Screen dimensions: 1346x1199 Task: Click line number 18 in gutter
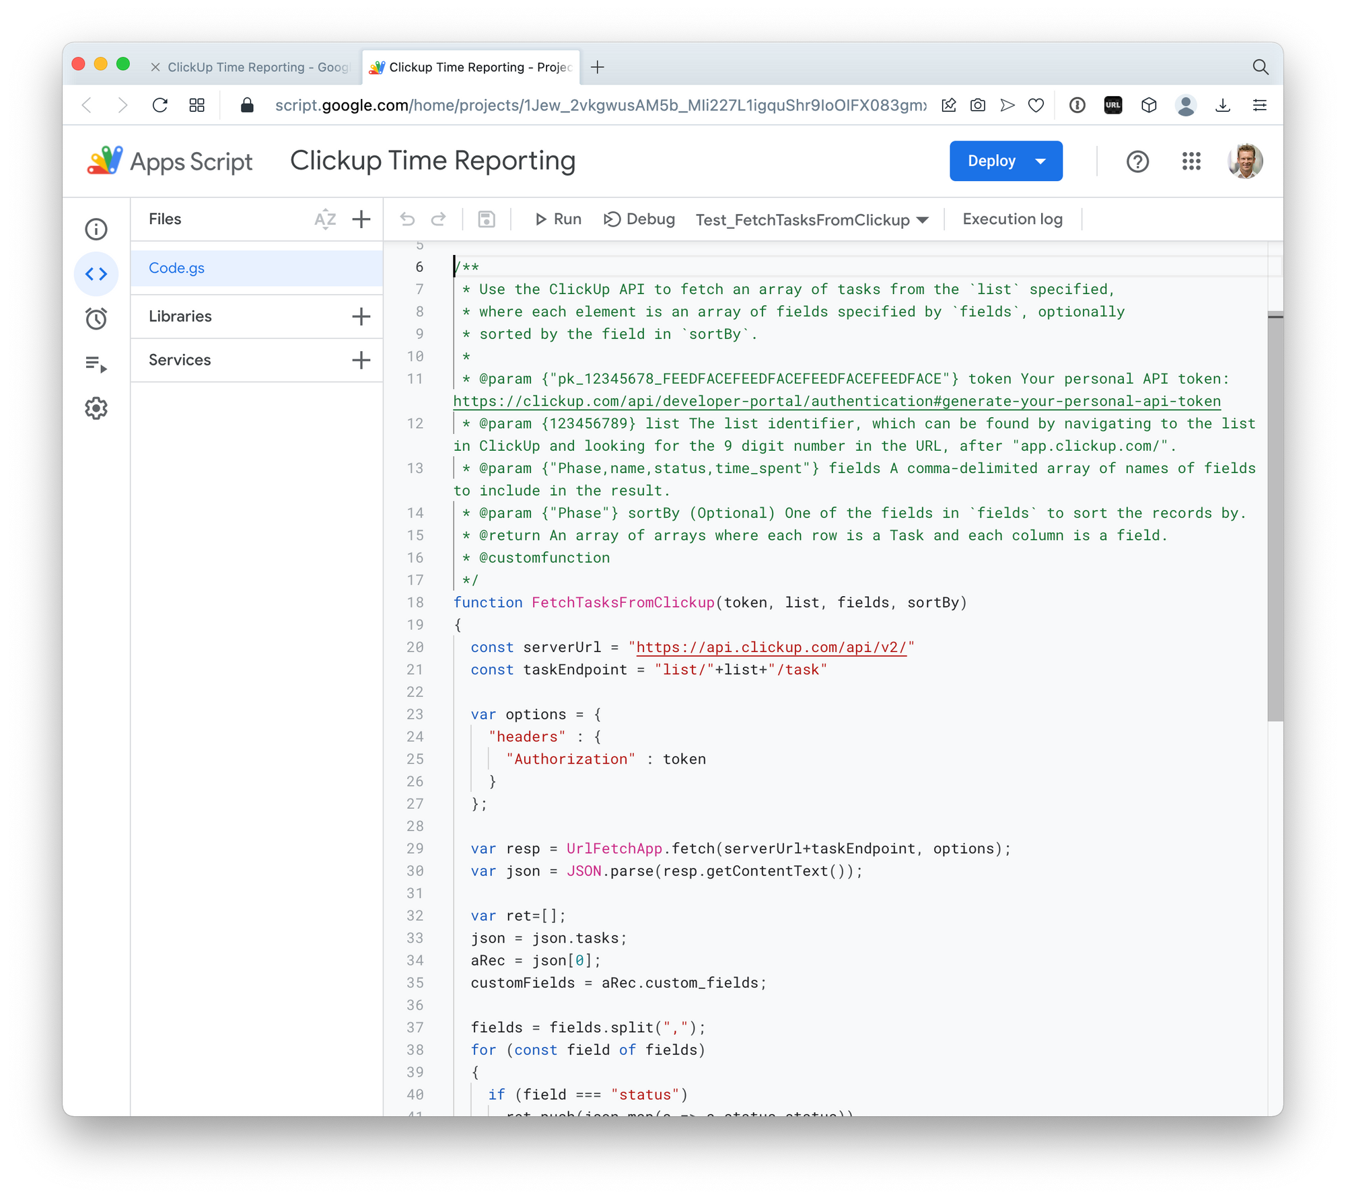(415, 602)
